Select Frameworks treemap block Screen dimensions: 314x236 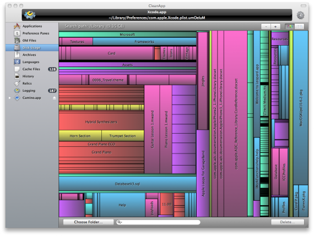144,42
